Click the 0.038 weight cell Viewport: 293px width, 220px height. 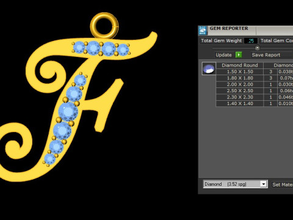click(285, 71)
